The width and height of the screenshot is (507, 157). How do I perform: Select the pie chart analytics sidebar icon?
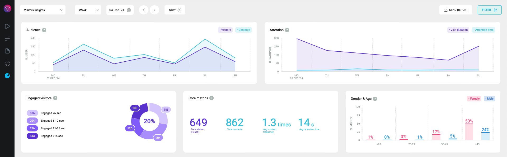[7, 76]
